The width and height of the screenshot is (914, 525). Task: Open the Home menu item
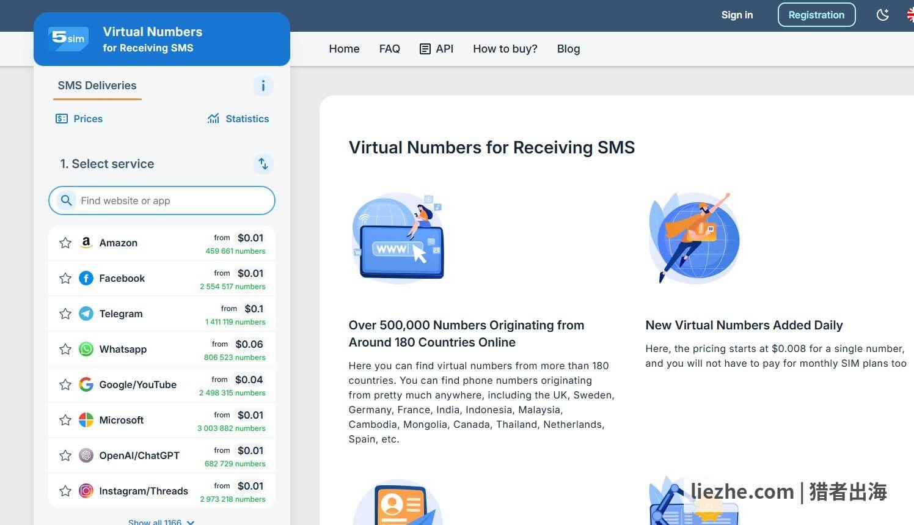(344, 49)
